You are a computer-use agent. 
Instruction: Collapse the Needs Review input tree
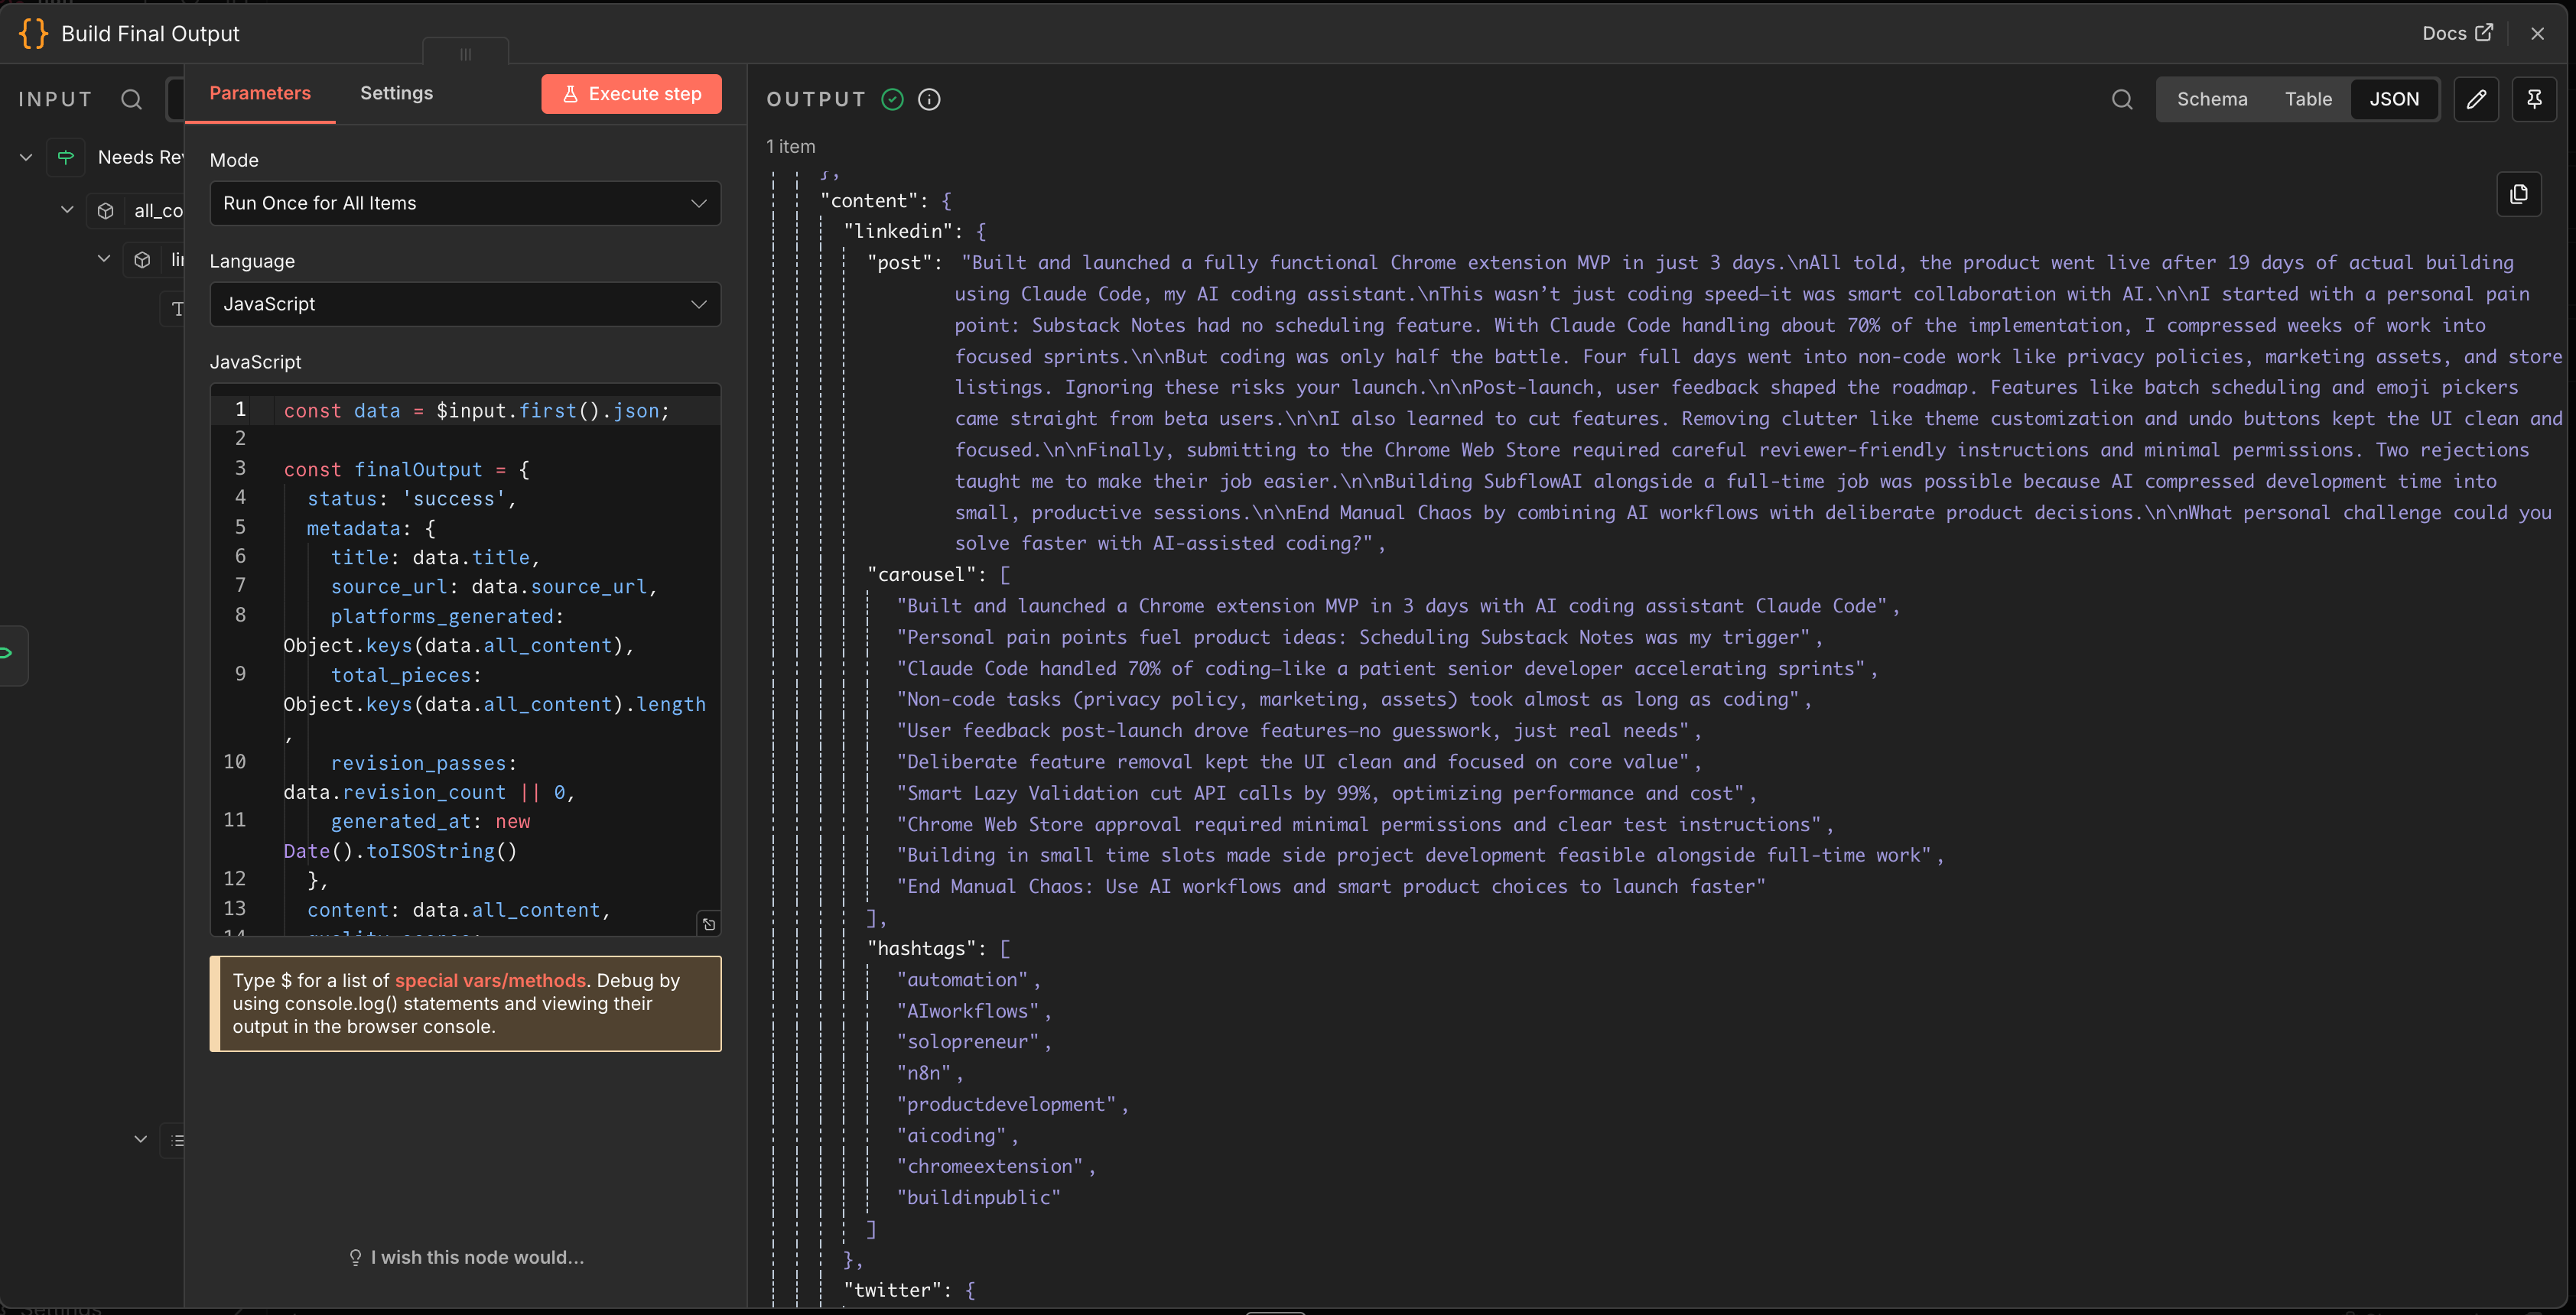coord(26,157)
